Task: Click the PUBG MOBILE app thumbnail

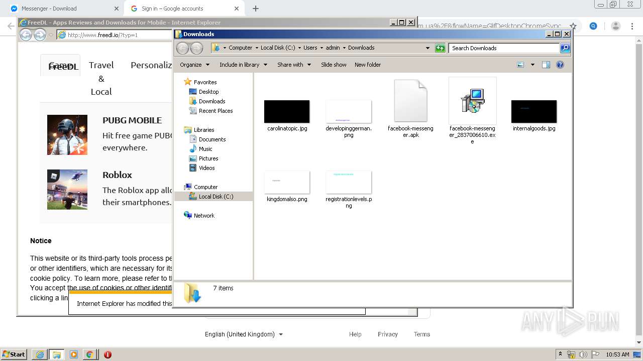Action: click(x=67, y=135)
